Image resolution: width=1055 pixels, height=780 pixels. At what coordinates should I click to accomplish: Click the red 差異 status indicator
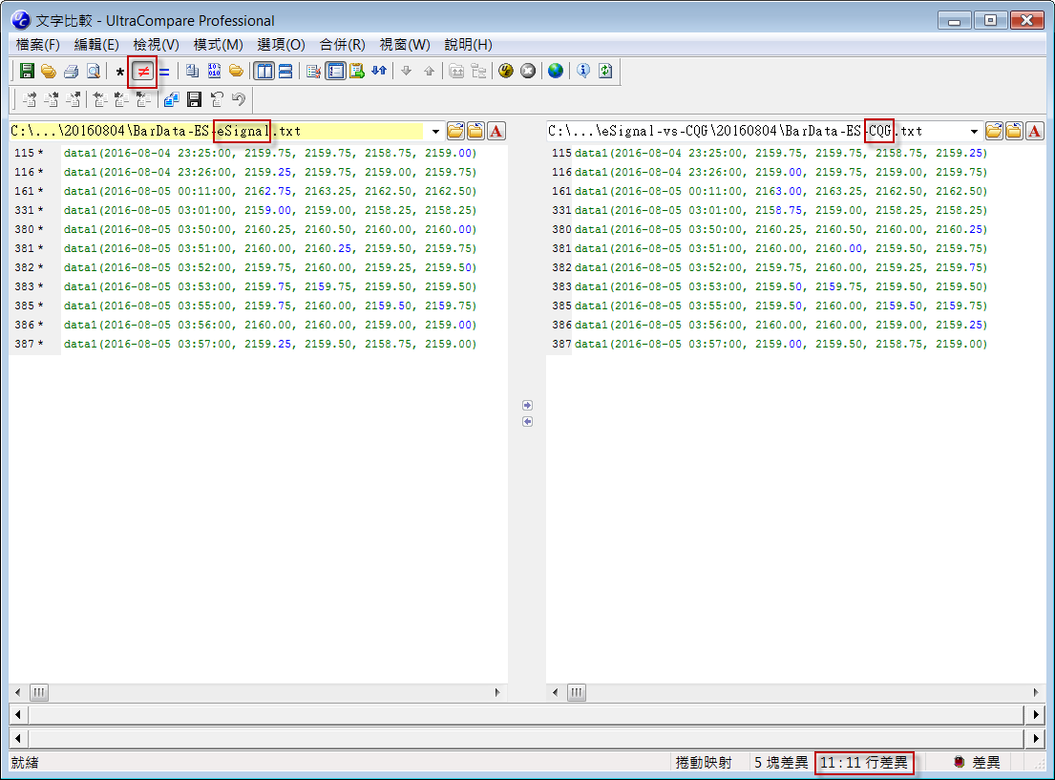(x=977, y=763)
